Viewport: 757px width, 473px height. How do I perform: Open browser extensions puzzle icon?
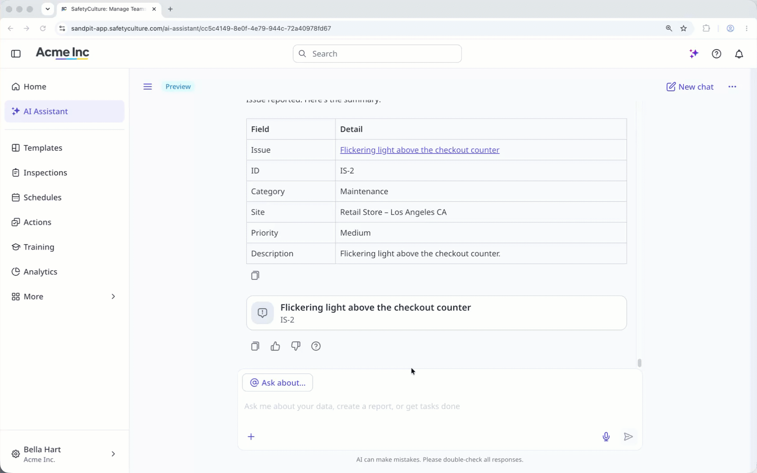[706, 28]
